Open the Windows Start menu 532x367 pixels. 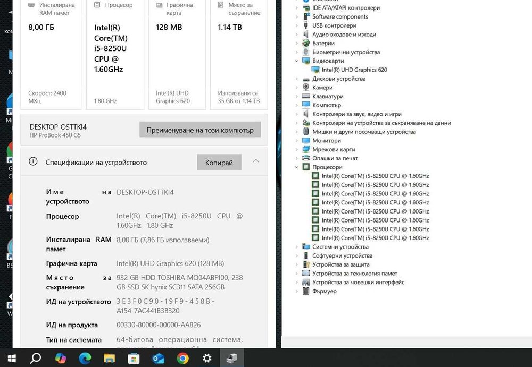point(12,358)
